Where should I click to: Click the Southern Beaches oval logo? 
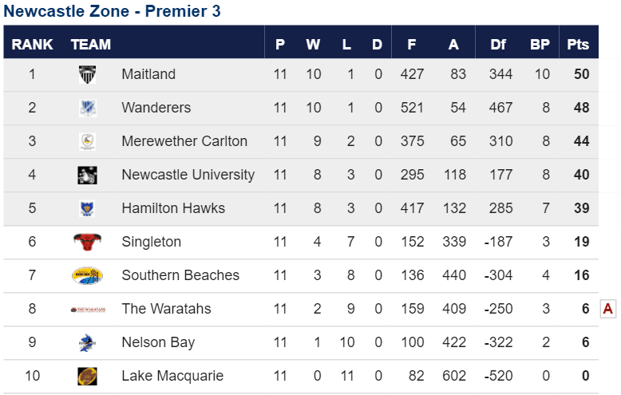[87, 275]
